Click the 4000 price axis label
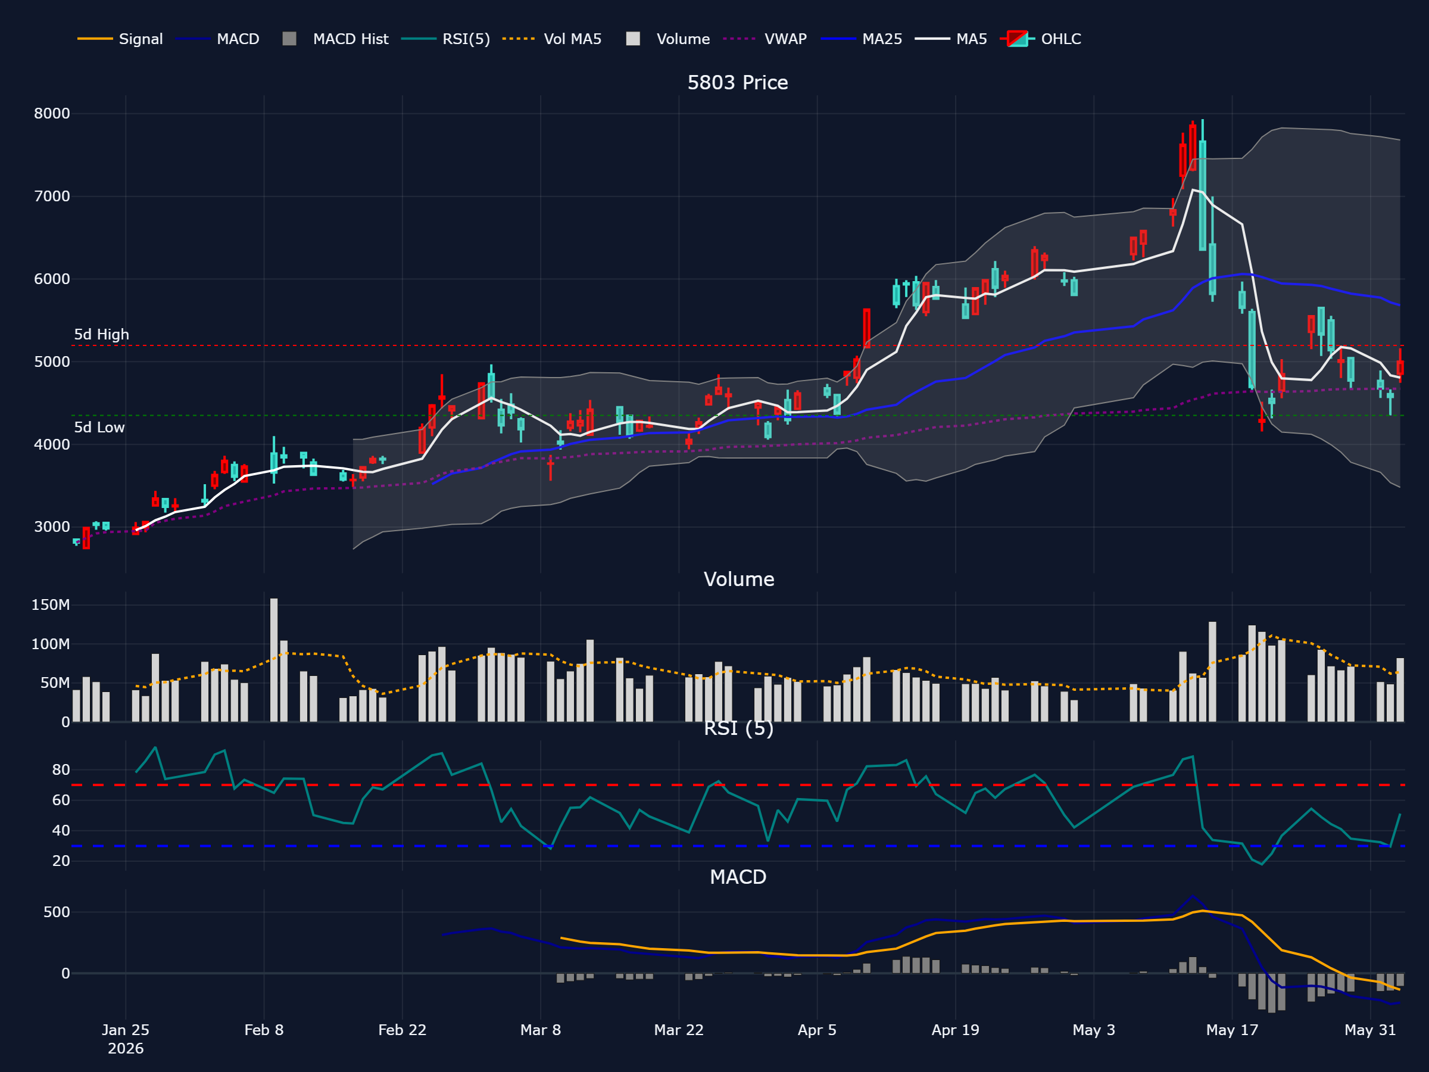Viewport: 1429px width, 1072px height. pyautogui.click(x=52, y=444)
